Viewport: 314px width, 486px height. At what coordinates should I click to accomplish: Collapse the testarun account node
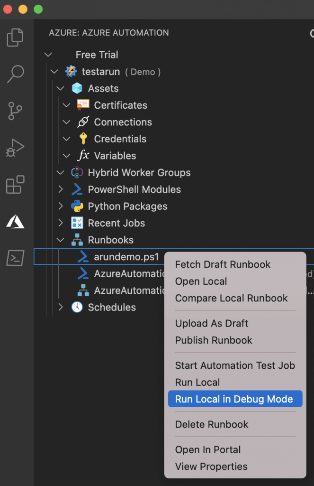54,71
